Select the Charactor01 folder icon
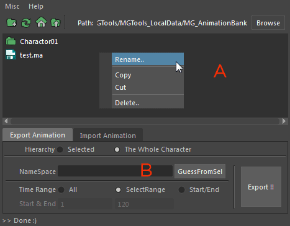This screenshot has height=226, width=290. (x=11, y=41)
